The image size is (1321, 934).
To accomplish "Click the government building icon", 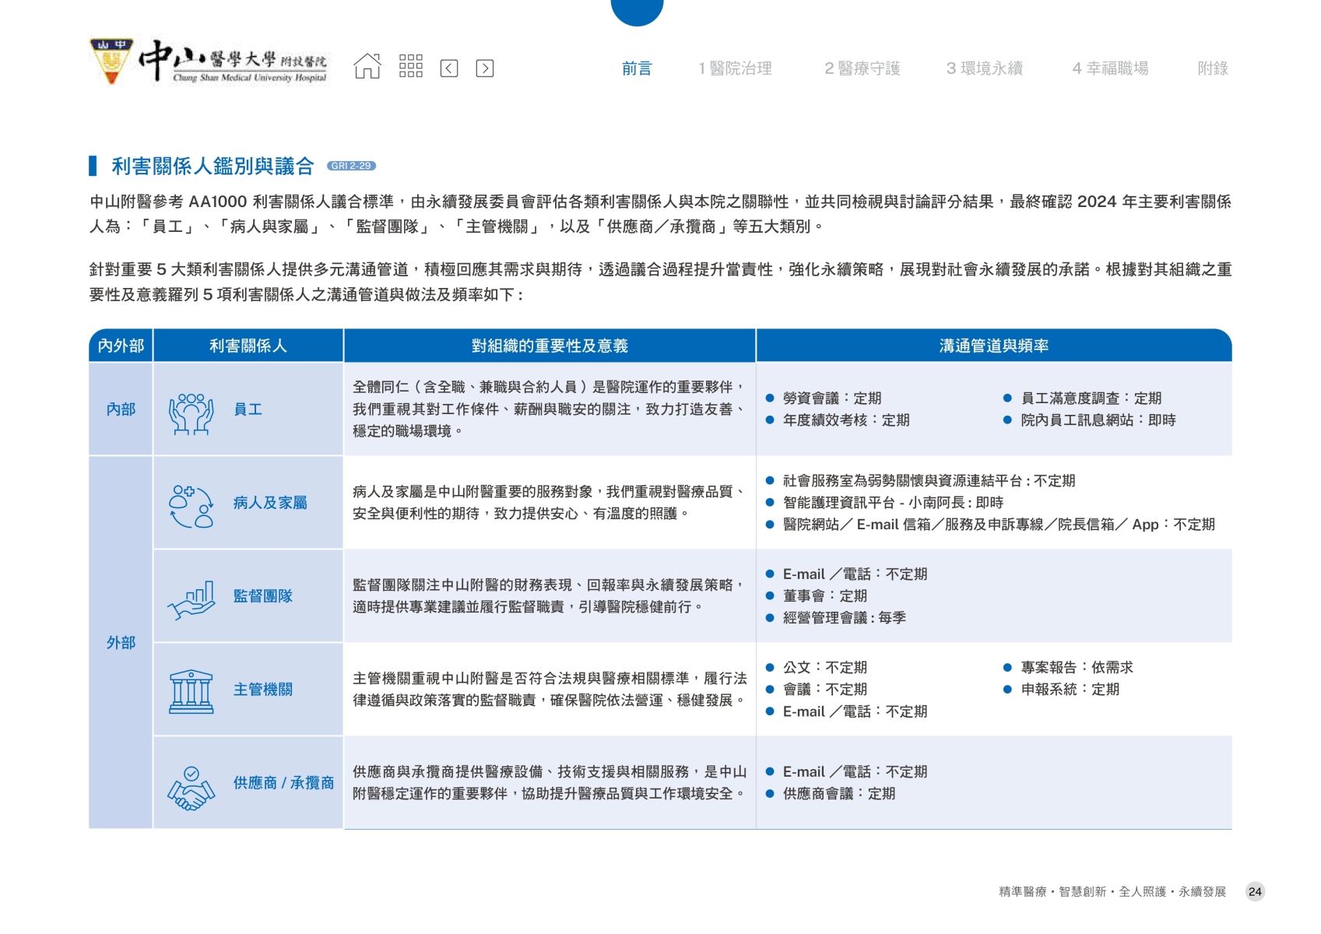I will [191, 692].
